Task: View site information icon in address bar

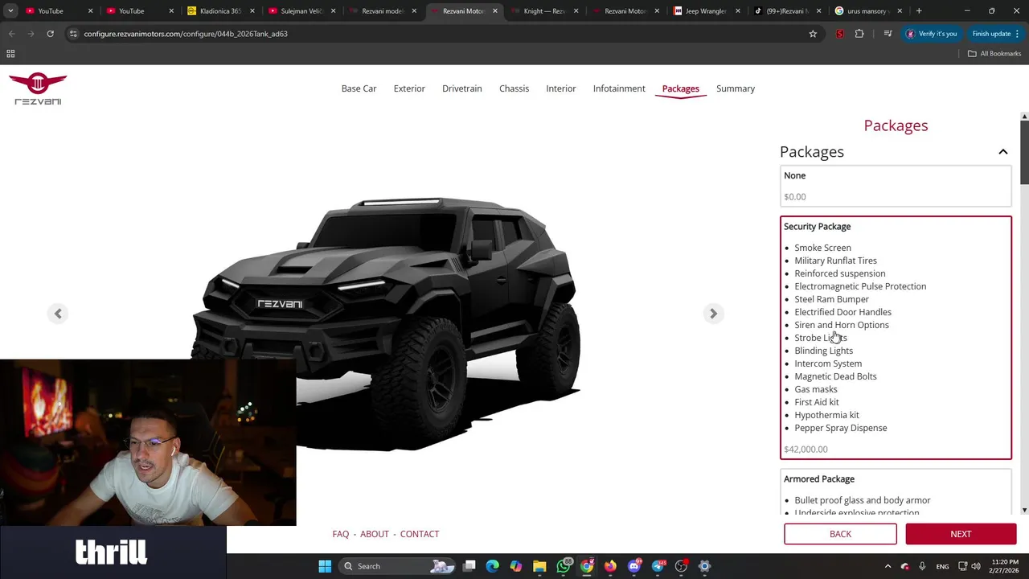Action: tap(73, 34)
